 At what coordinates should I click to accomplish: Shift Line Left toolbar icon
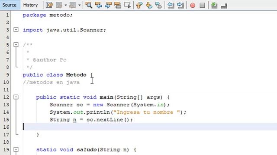click(x=171, y=5)
